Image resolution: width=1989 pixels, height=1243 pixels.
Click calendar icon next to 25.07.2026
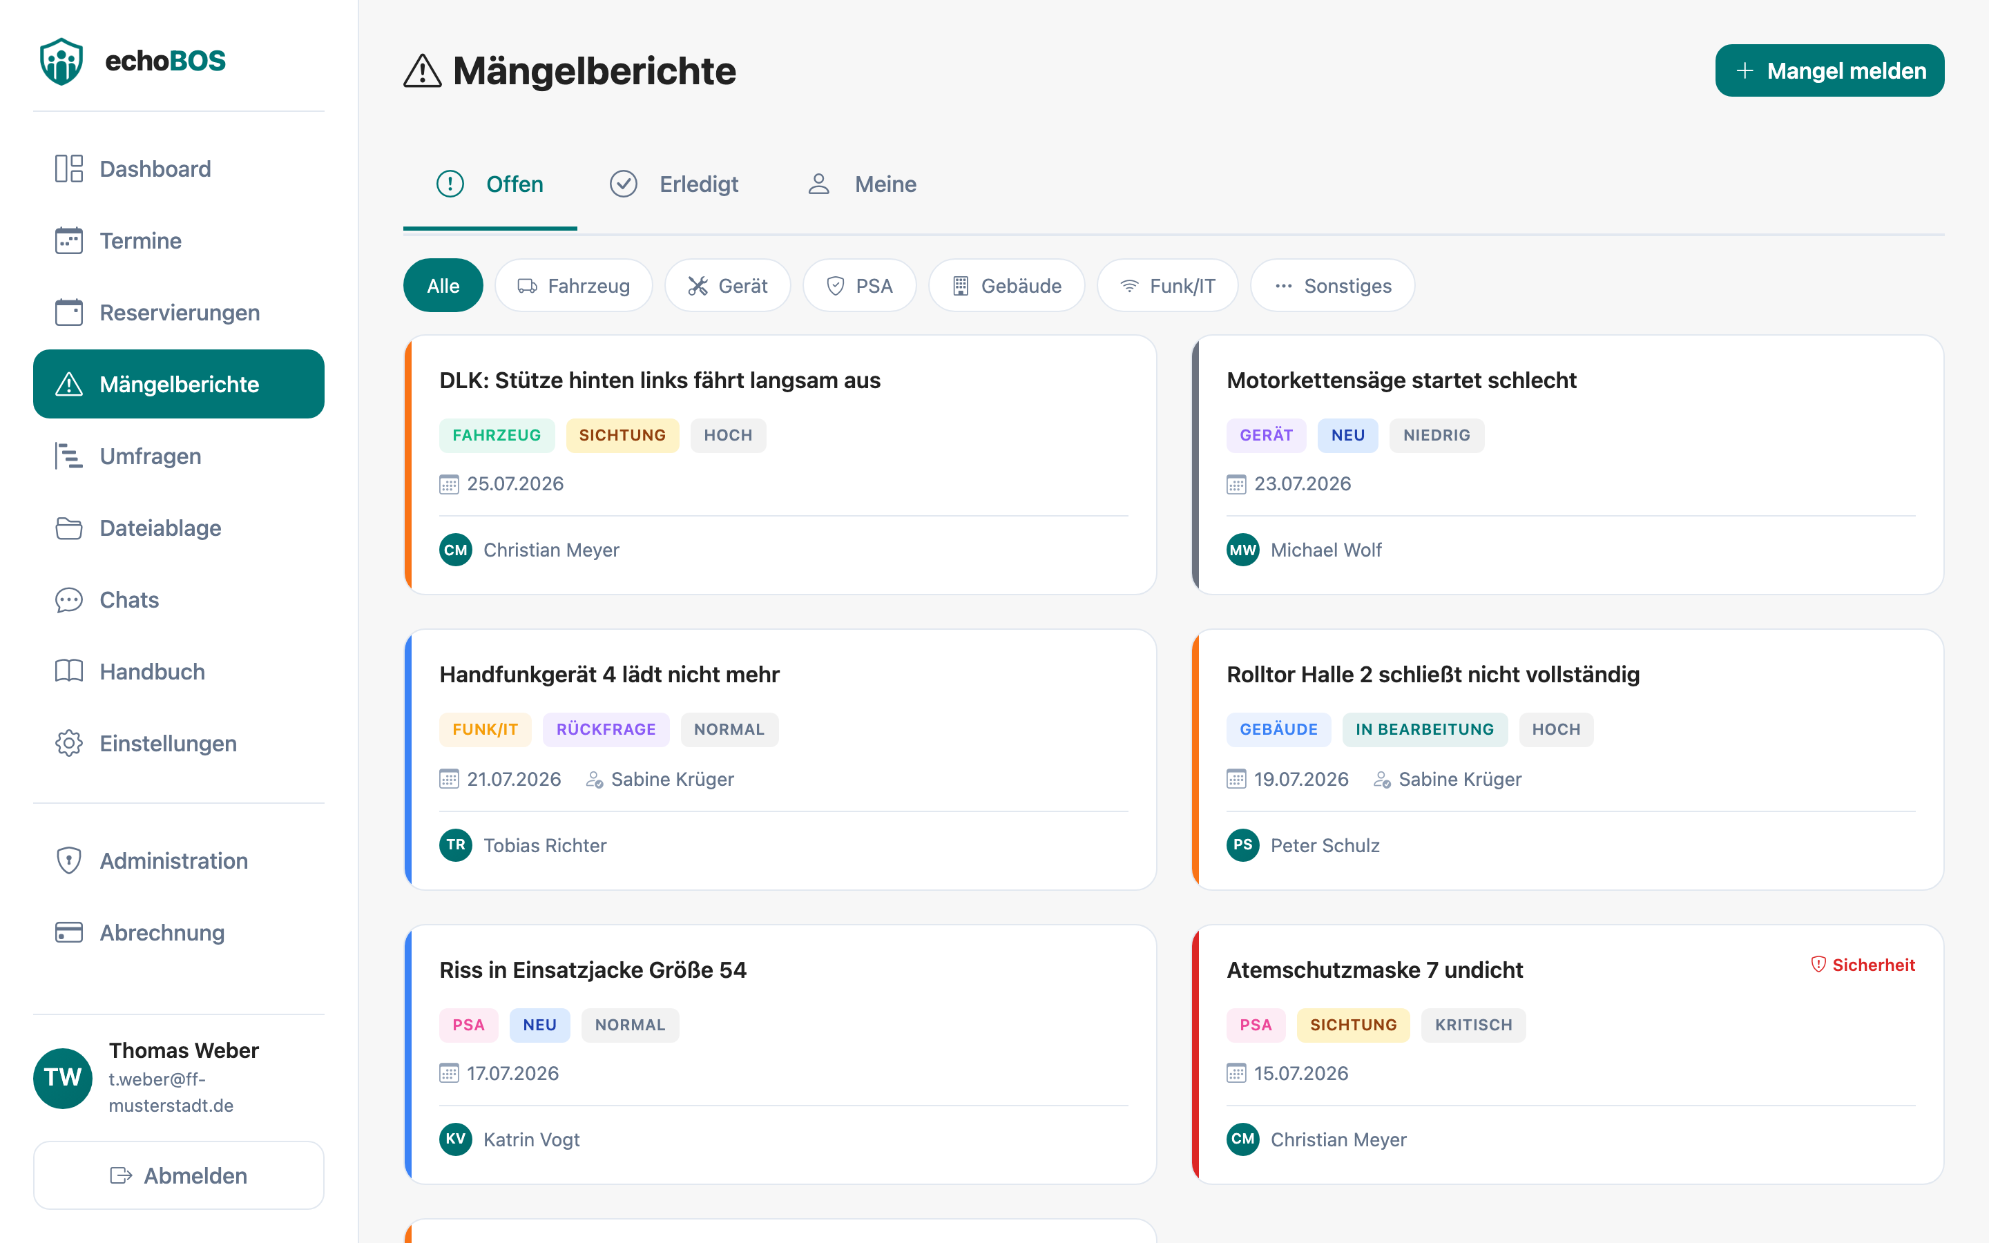point(449,484)
